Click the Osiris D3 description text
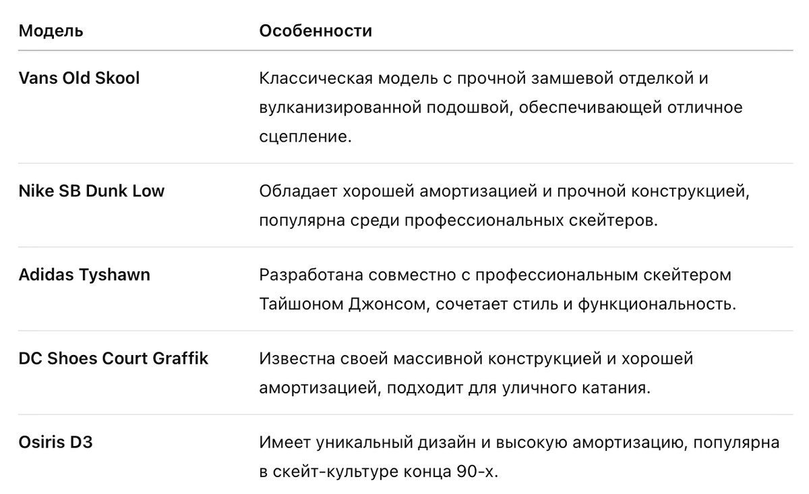This screenshot has height=494, width=809. [519, 458]
